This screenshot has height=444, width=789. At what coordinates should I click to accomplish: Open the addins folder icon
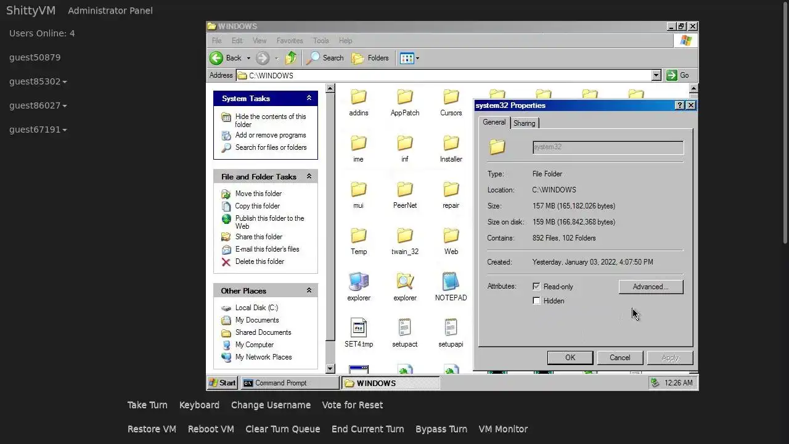(x=358, y=97)
